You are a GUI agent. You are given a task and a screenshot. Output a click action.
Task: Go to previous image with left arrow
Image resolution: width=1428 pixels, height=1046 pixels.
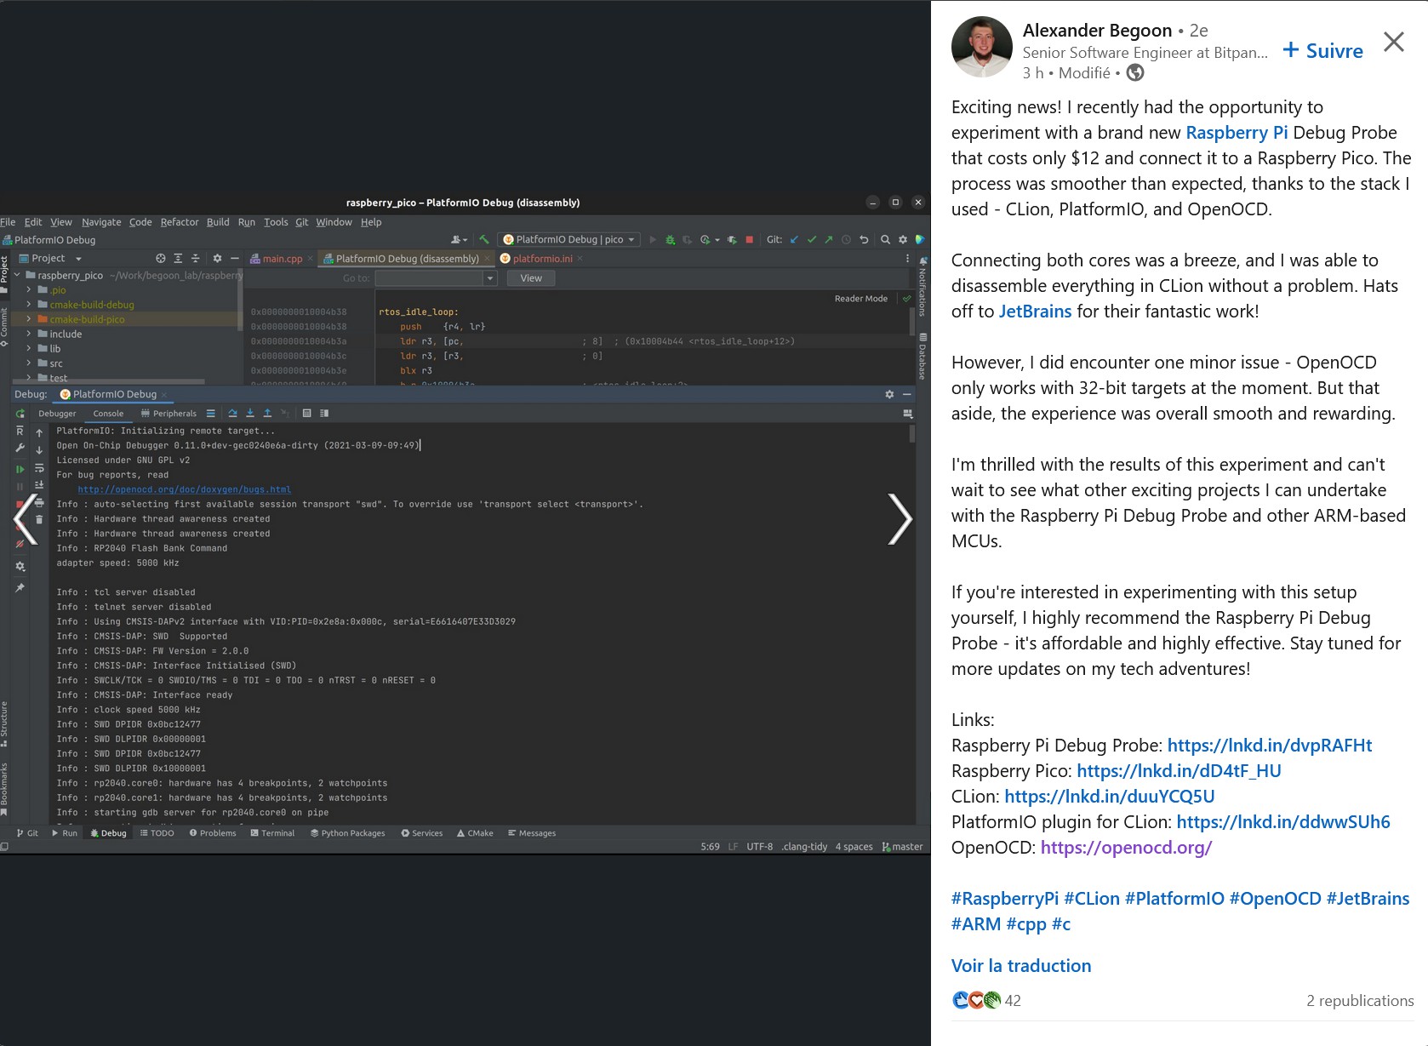click(x=26, y=518)
